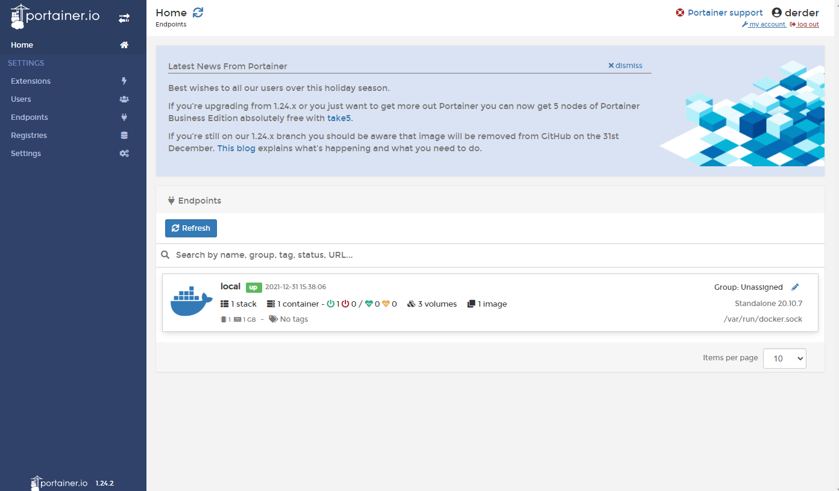Click the Group: Unassigned label

point(749,287)
